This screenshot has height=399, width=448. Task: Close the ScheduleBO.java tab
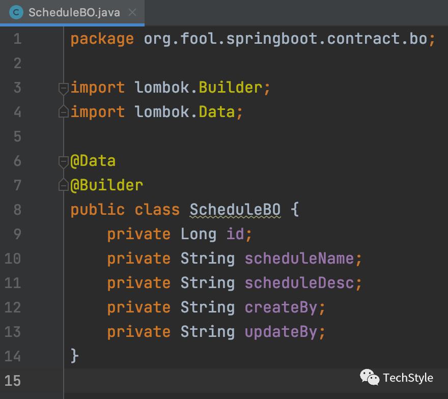pos(132,12)
